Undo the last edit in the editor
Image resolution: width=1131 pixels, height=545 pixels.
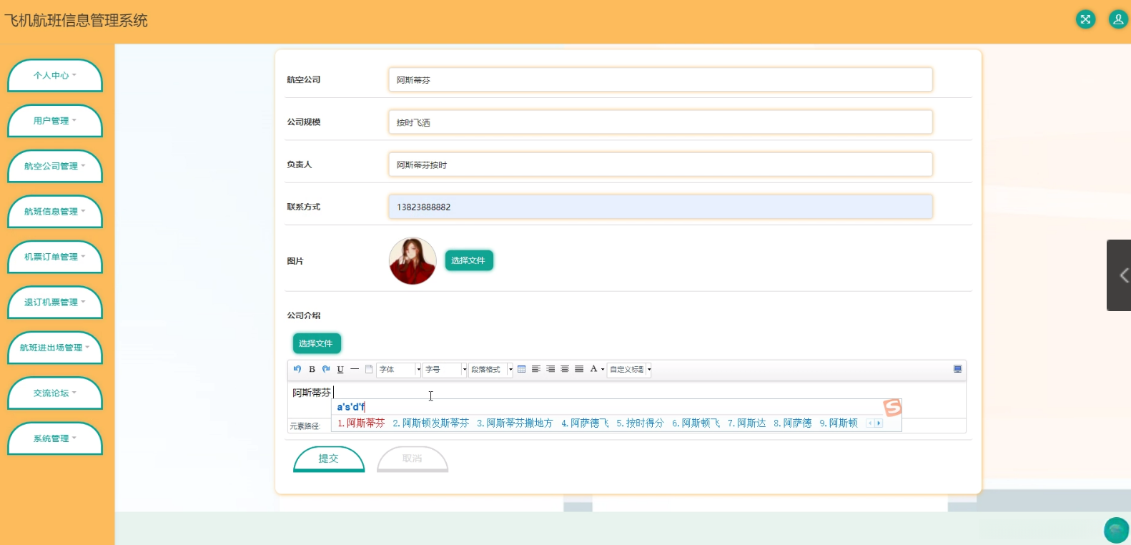(x=297, y=369)
